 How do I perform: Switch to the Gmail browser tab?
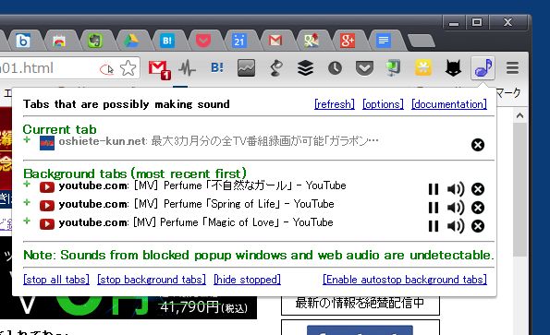tap(275, 41)
